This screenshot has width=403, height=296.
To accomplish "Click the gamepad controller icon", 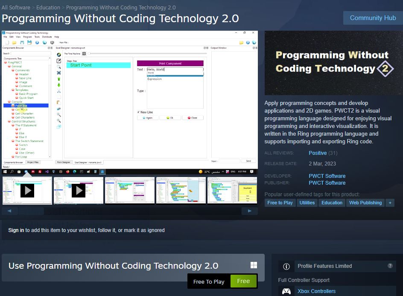I will 286,291.
